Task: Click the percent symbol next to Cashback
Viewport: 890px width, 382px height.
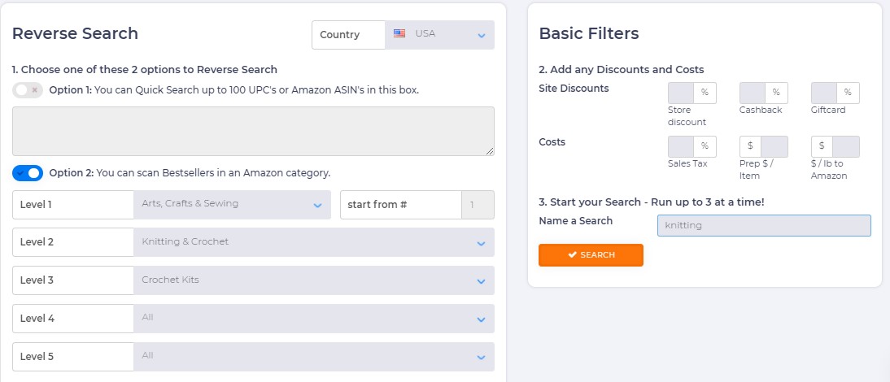Action: click(776, 93)
